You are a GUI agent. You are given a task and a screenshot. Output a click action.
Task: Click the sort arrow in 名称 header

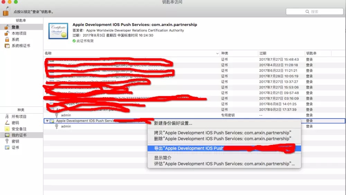click(x=217, y=53)
